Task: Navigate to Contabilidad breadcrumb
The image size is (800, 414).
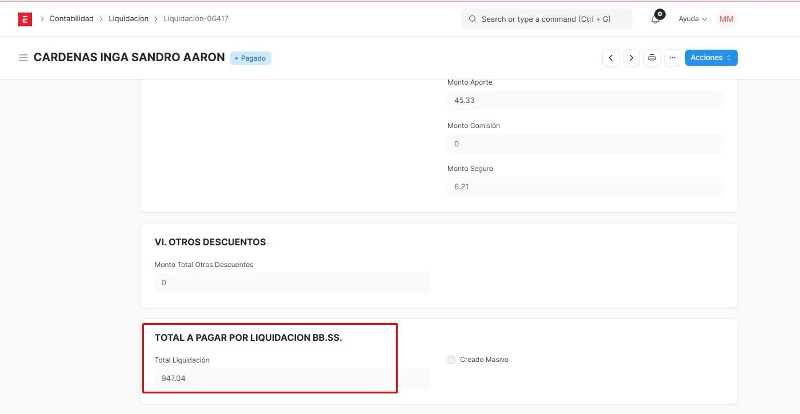Action: 71,19
